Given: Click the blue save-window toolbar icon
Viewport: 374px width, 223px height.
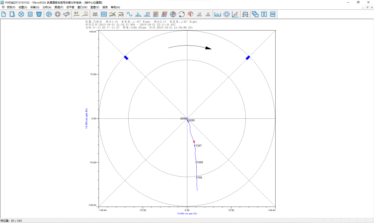Looking at the screenshot, I should pos(30,14).
